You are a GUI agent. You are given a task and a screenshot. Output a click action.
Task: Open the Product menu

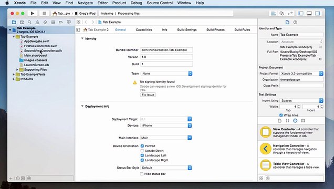point(119,3)
